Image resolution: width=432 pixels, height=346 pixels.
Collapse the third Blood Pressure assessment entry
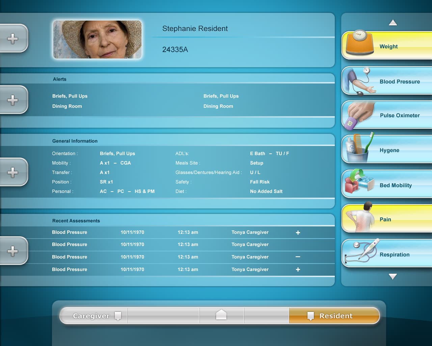click(x=298, y=257)
